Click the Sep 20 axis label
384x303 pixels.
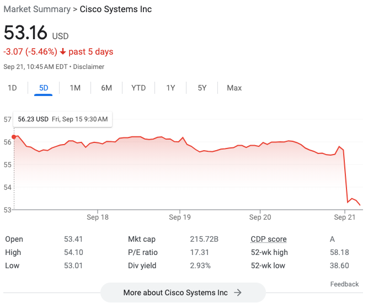point(260,217)
